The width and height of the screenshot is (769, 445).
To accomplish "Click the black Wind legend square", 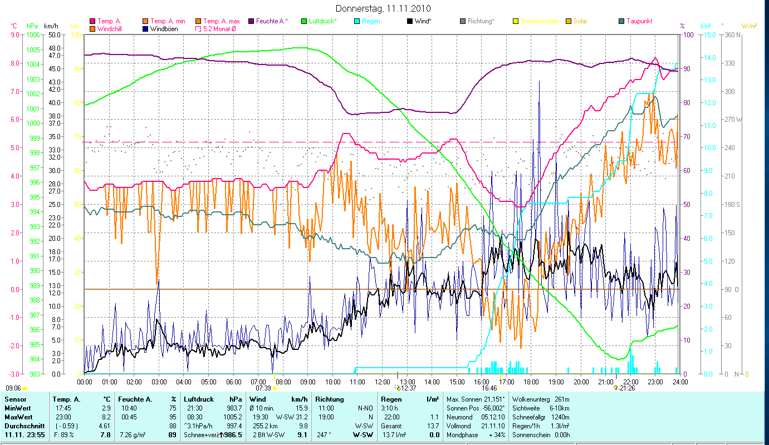I will tap(409, 21).
